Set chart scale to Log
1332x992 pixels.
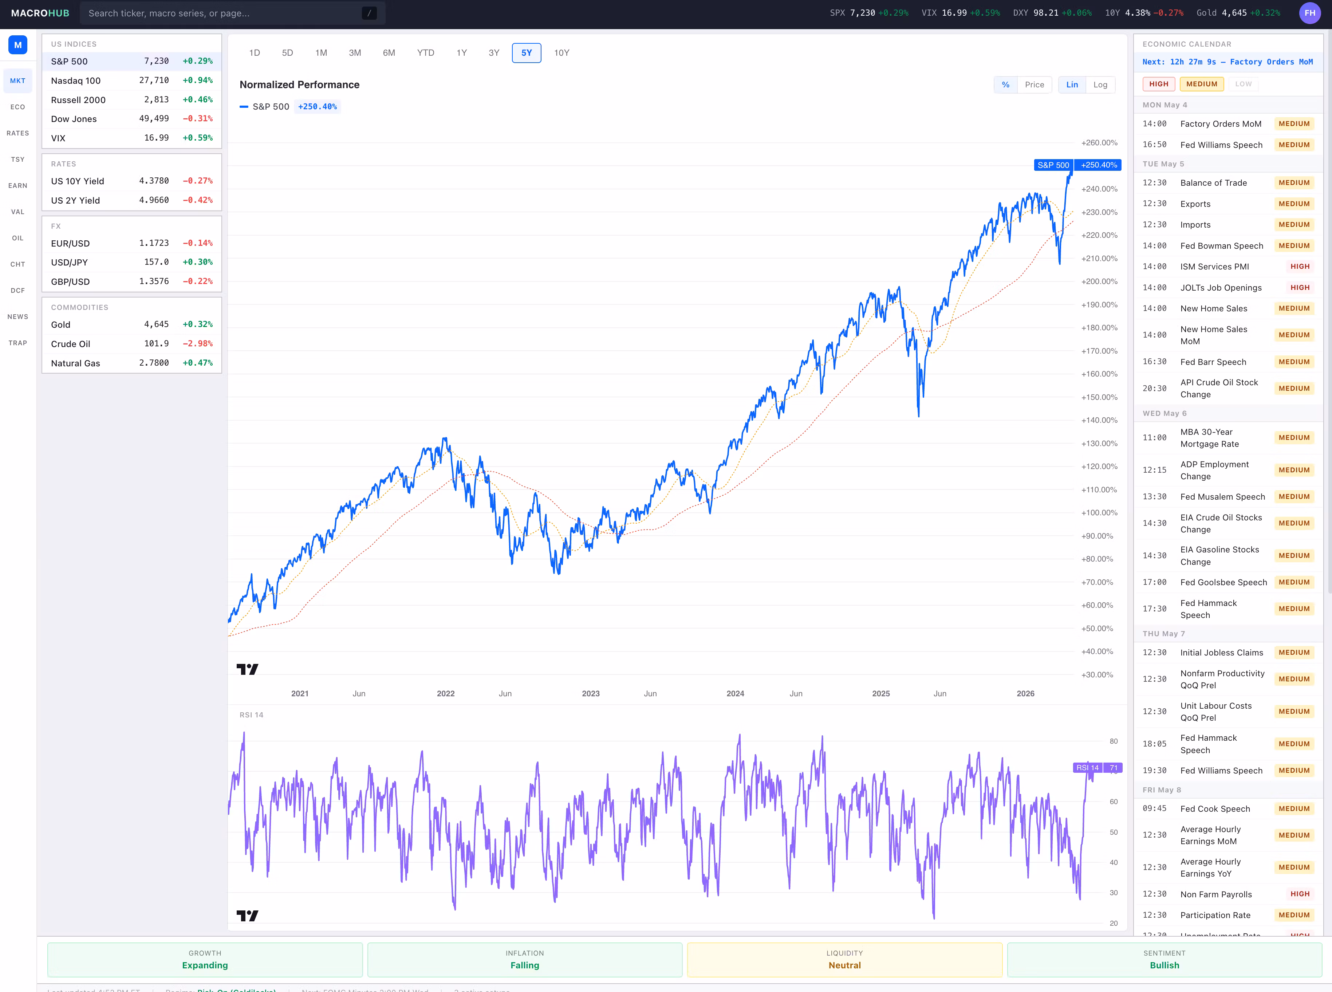pos(1100,84)
